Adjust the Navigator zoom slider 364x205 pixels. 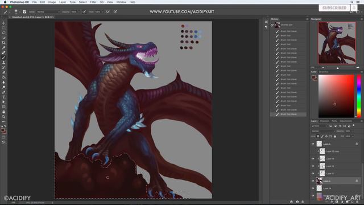coord(337,68)
